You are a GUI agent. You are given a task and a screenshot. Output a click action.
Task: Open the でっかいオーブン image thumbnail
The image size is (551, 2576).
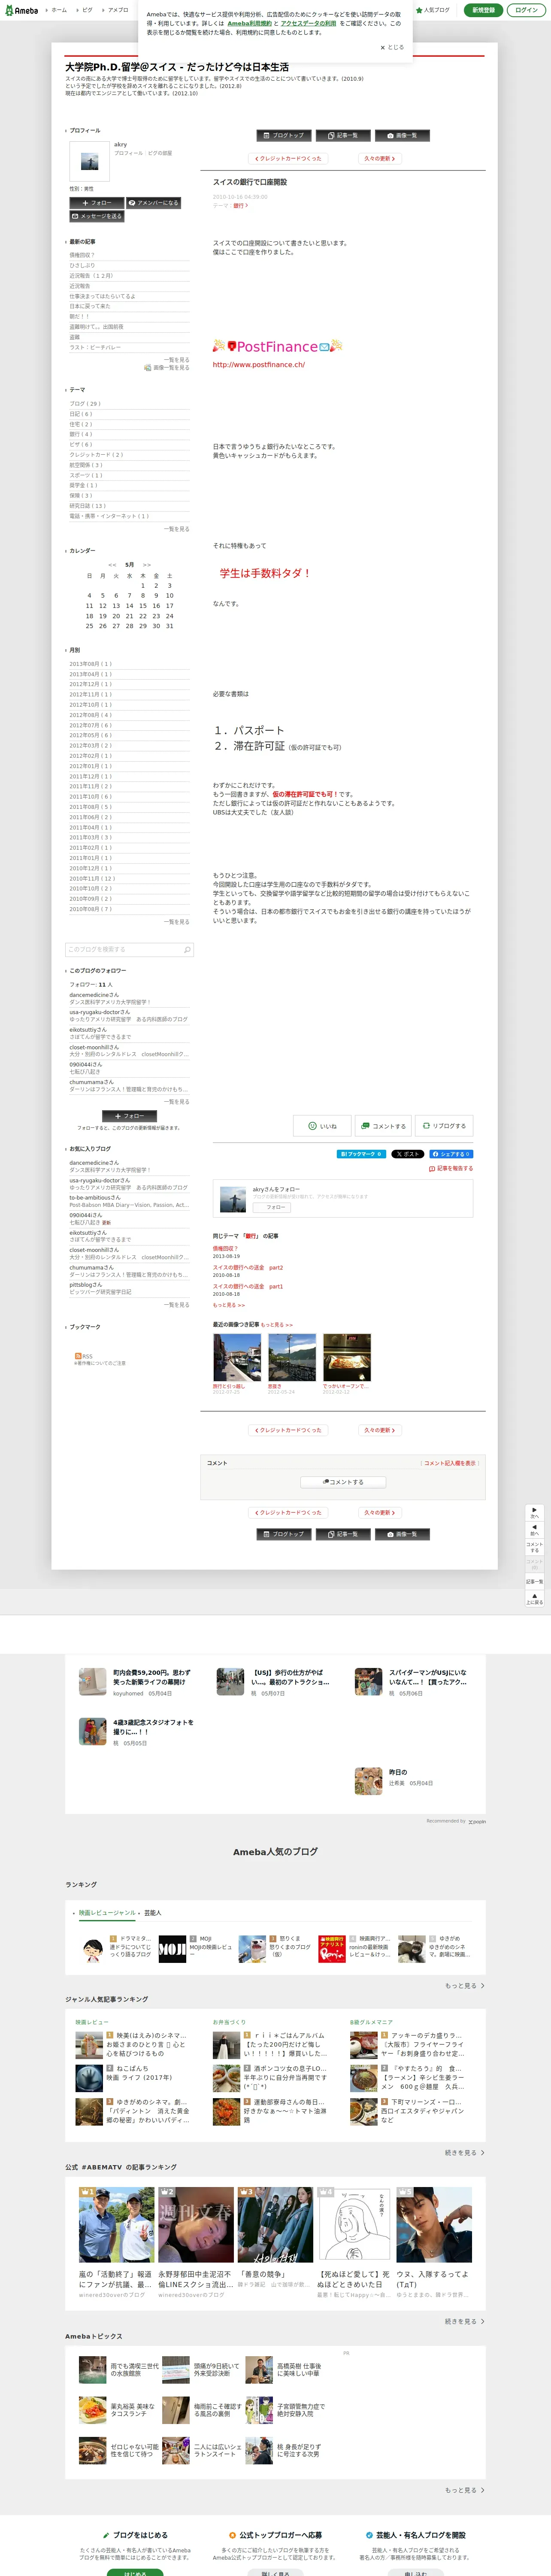(347, 1357)
